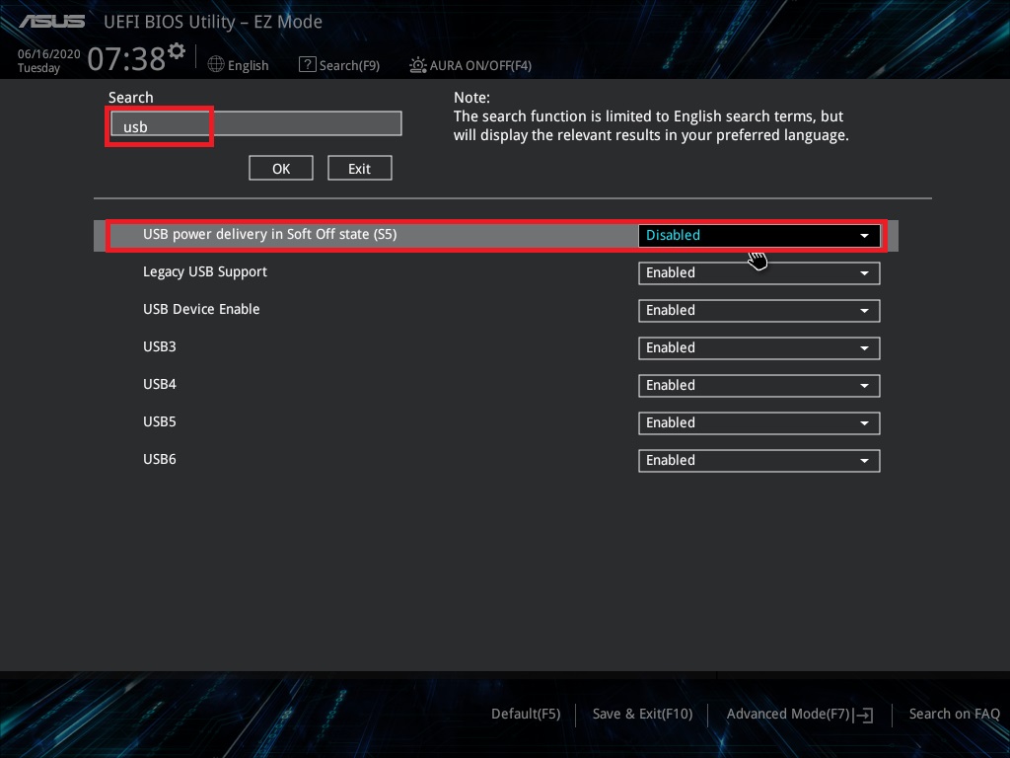Select the USB5 label

tap(160, 420)
